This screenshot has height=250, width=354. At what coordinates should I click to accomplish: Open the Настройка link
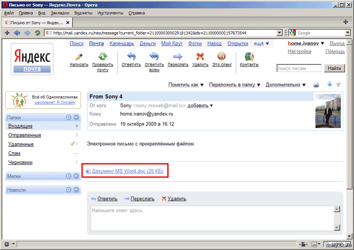pos(300,51)
